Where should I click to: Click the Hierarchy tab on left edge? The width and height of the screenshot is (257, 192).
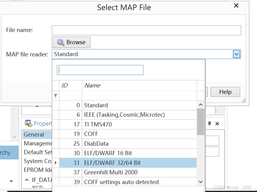click(9, 152)
